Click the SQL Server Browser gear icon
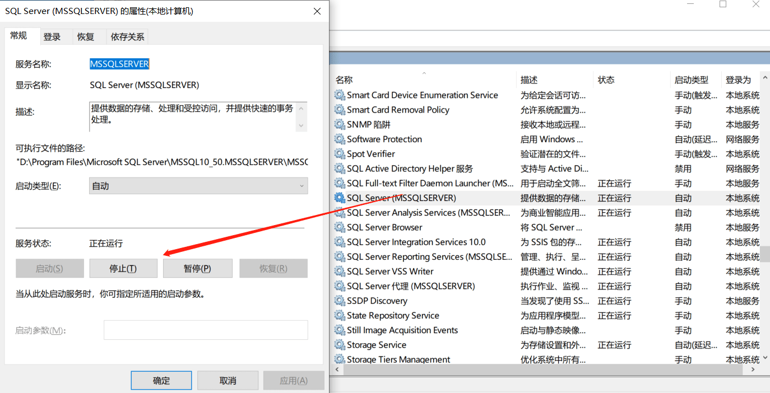770x393 pixels. pos(340,227)
